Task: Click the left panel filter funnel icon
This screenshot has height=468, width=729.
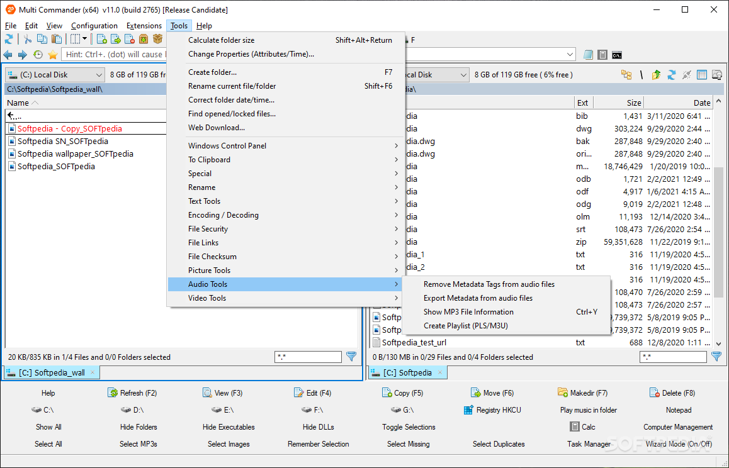Action: 351,357
